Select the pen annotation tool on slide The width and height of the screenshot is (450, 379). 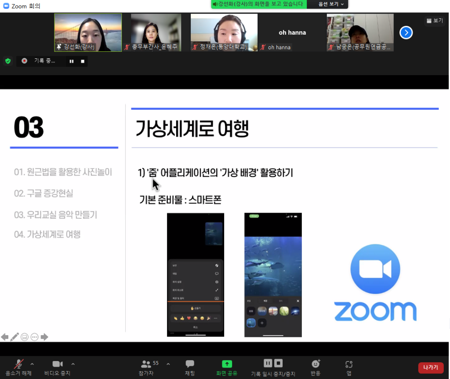point(15,337)
